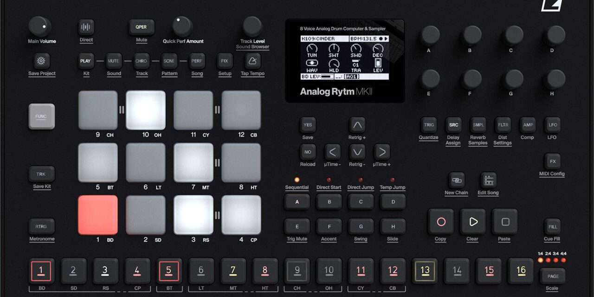
Task: Select bank H Slide button
Action: click(x=393, y=226)
